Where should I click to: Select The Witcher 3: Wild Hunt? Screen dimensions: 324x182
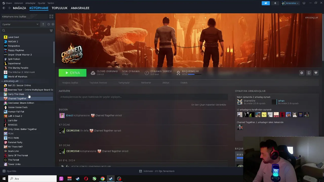21,72
